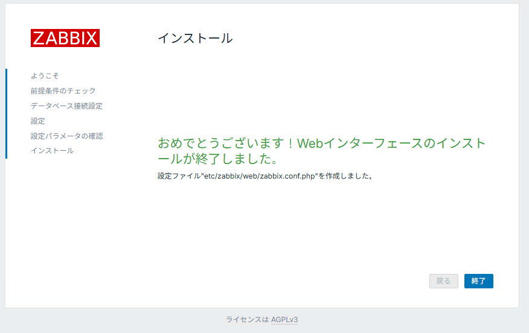Click the greyed-out 戻る back button
The width and height of the screenshot is (529, 333).
coord(443,281)
